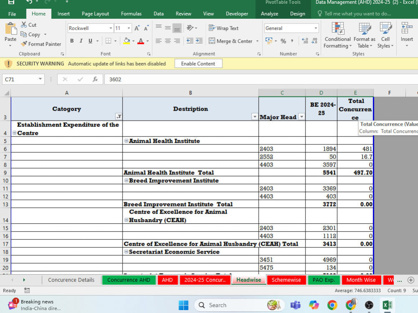The height and width of the screenshot is (313, 418).
Task: Apply bottom align icon
Action: (x=177, y=28)
